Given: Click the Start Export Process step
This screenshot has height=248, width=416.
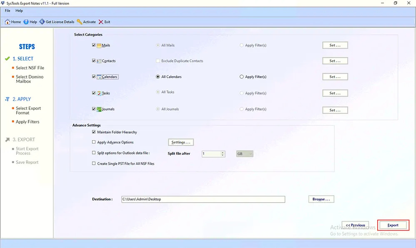Looking at the screenshot, I should pos(27,151).
